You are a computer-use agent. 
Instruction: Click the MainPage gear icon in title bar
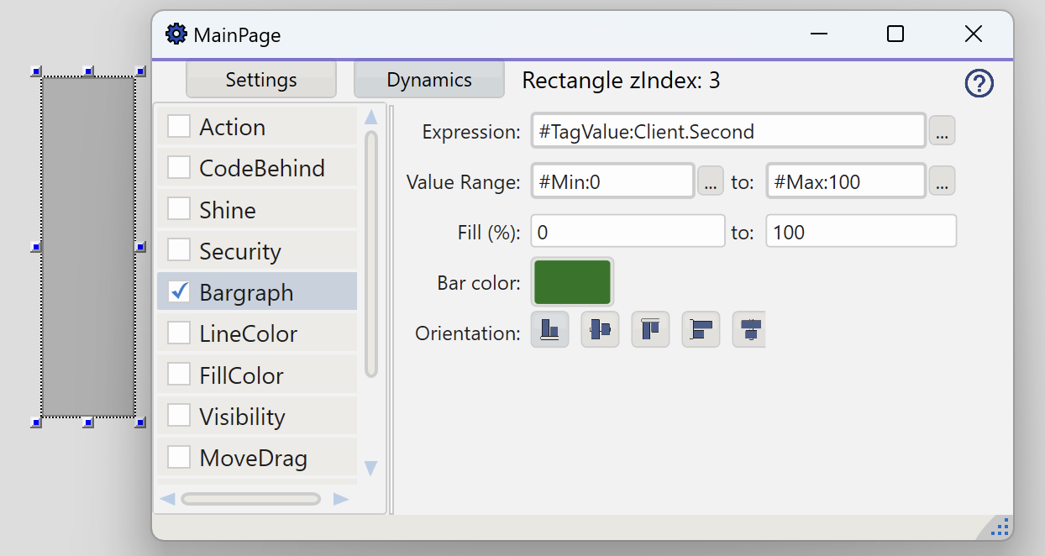[x=176, y=34]
